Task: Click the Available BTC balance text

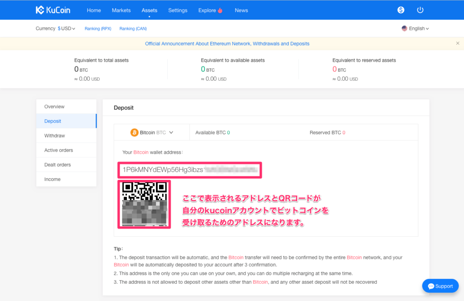Action: (213, 132)
